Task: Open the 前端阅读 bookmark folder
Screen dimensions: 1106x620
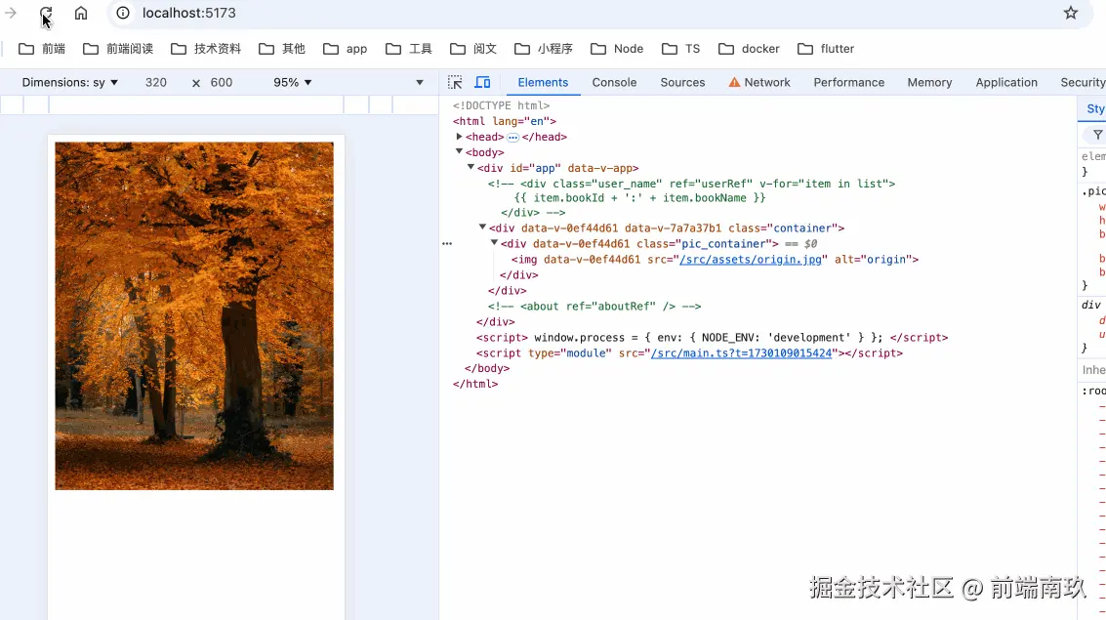Action: pos(118,49)
